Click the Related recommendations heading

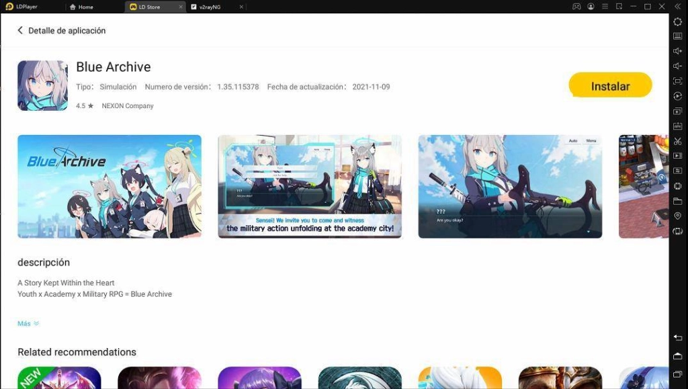click(77, 352)
